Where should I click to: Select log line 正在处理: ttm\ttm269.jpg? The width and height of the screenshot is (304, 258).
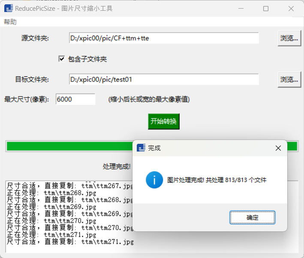point(51,207)
